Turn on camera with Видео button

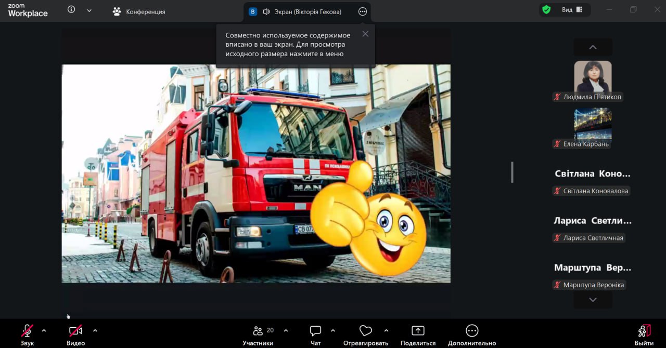point(75,331)
